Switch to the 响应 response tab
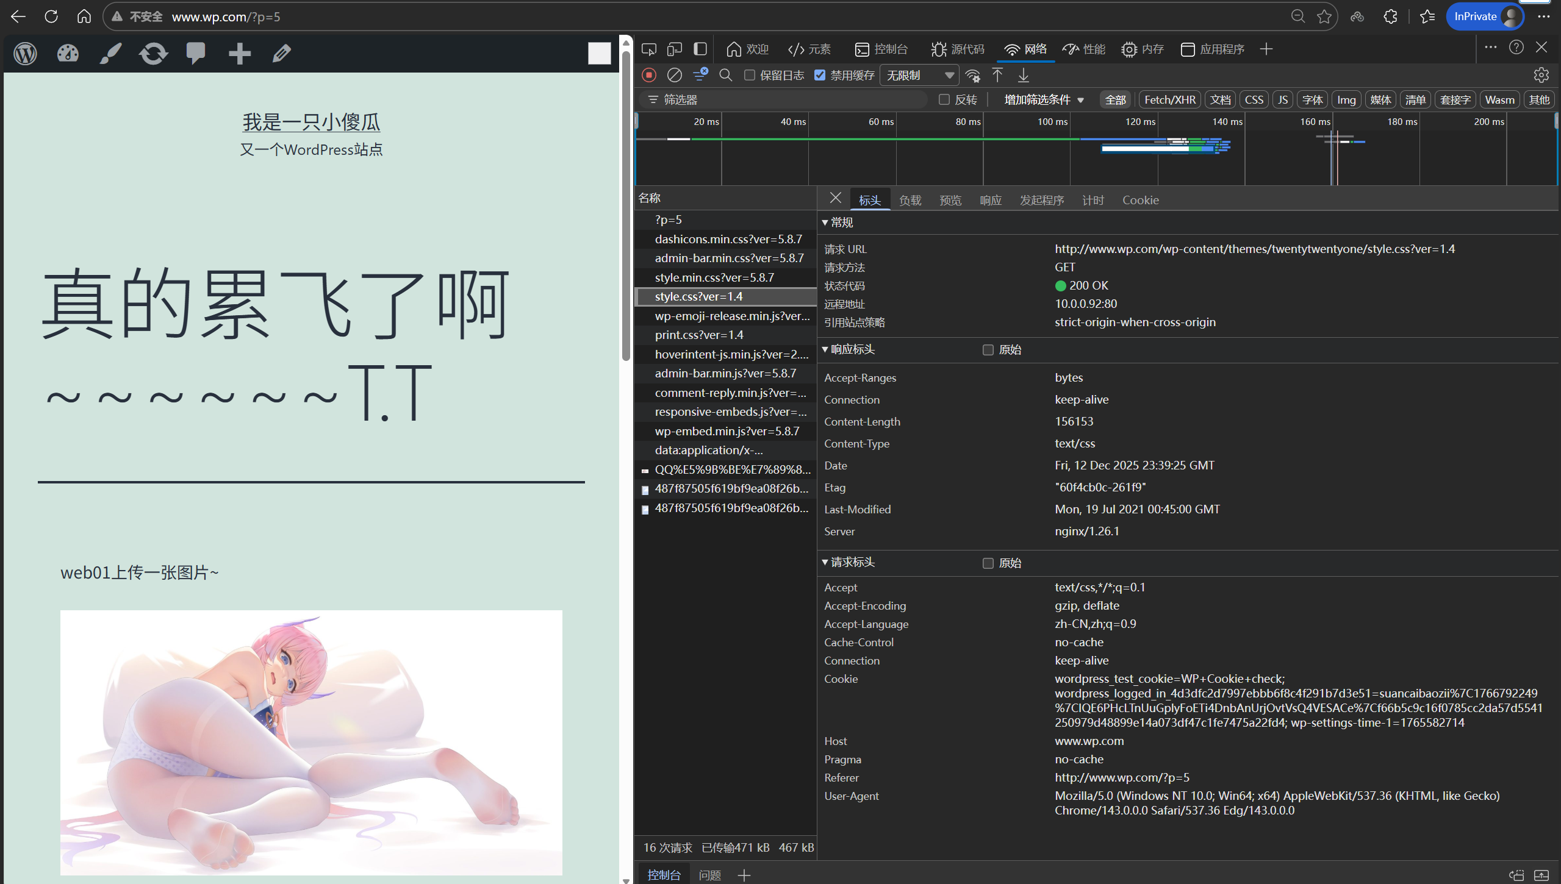The height and width of the screenshot is (884, 1561). 990,200
